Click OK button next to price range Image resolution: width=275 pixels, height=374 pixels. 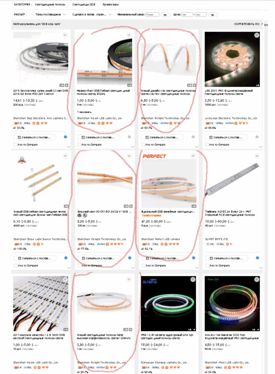click(212, 15)
